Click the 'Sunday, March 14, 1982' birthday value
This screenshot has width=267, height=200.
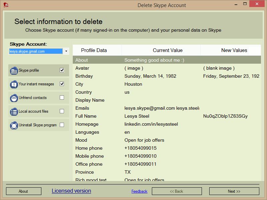coord(151,76)
